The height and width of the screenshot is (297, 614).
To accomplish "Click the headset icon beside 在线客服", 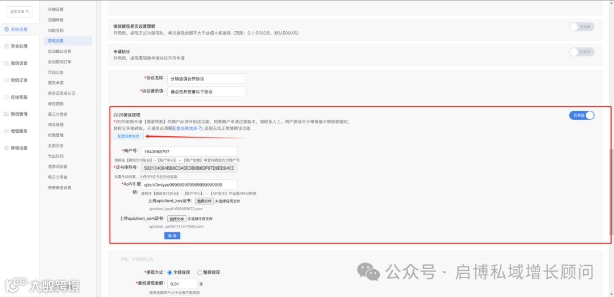I will click(6, 97).
